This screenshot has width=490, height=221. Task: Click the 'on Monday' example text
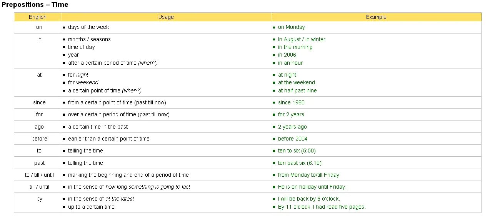pyautogui.click(x=291, y=27)
